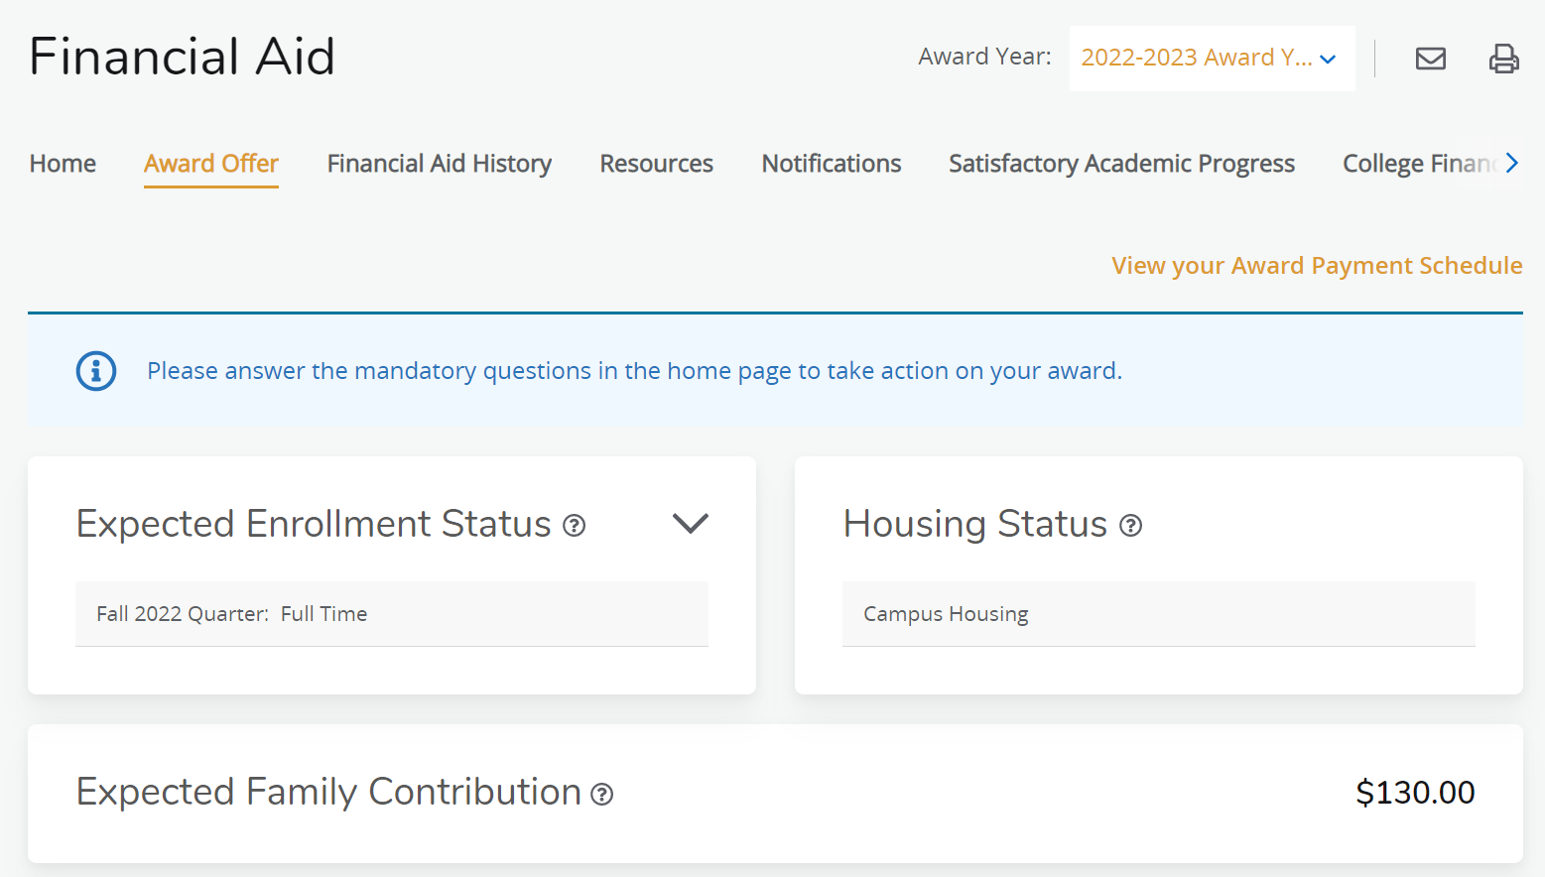This screenshot has width=1545, height=877.
Task: Open the 2022-2023 Award Year selector
Action: tap(1212, 58)
